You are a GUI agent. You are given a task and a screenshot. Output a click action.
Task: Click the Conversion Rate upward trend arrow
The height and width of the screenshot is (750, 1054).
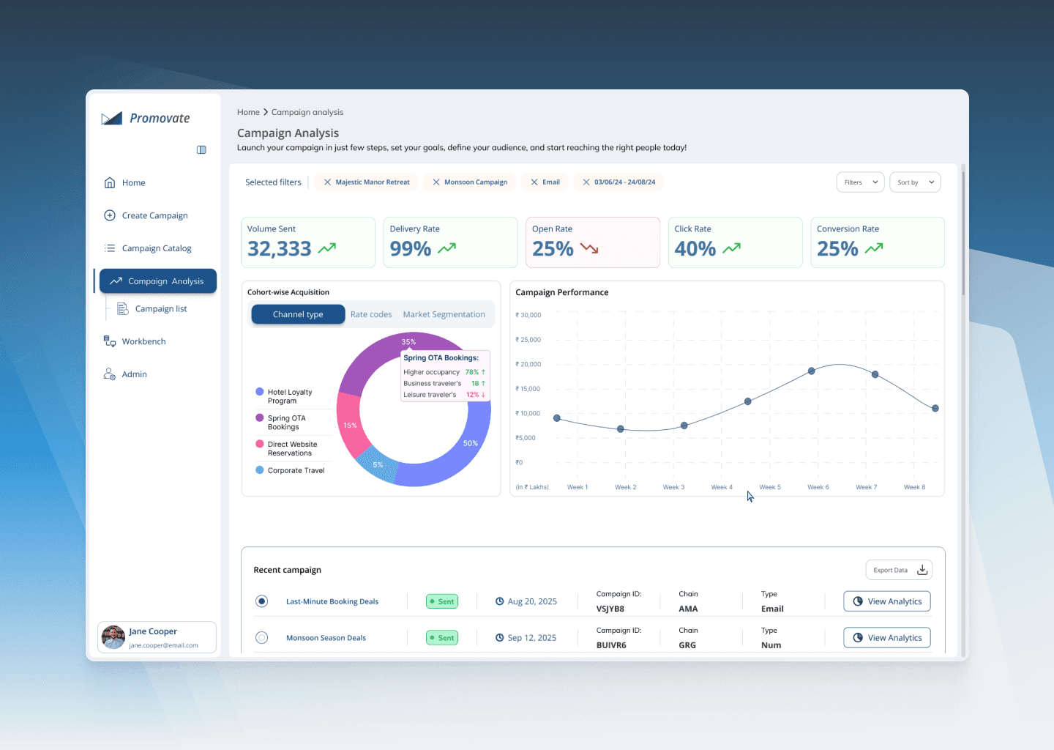tap(874, 248)
